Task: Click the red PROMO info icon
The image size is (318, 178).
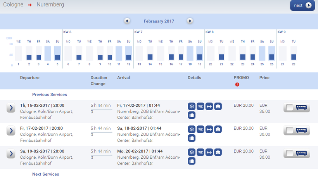Action: pos(237,84)
